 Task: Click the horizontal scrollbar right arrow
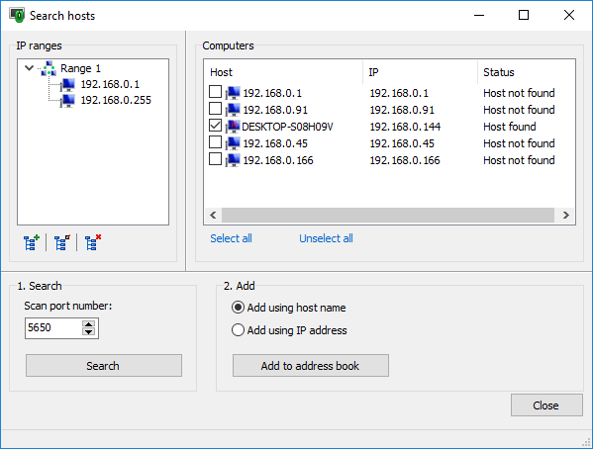(x=565, y=215)
